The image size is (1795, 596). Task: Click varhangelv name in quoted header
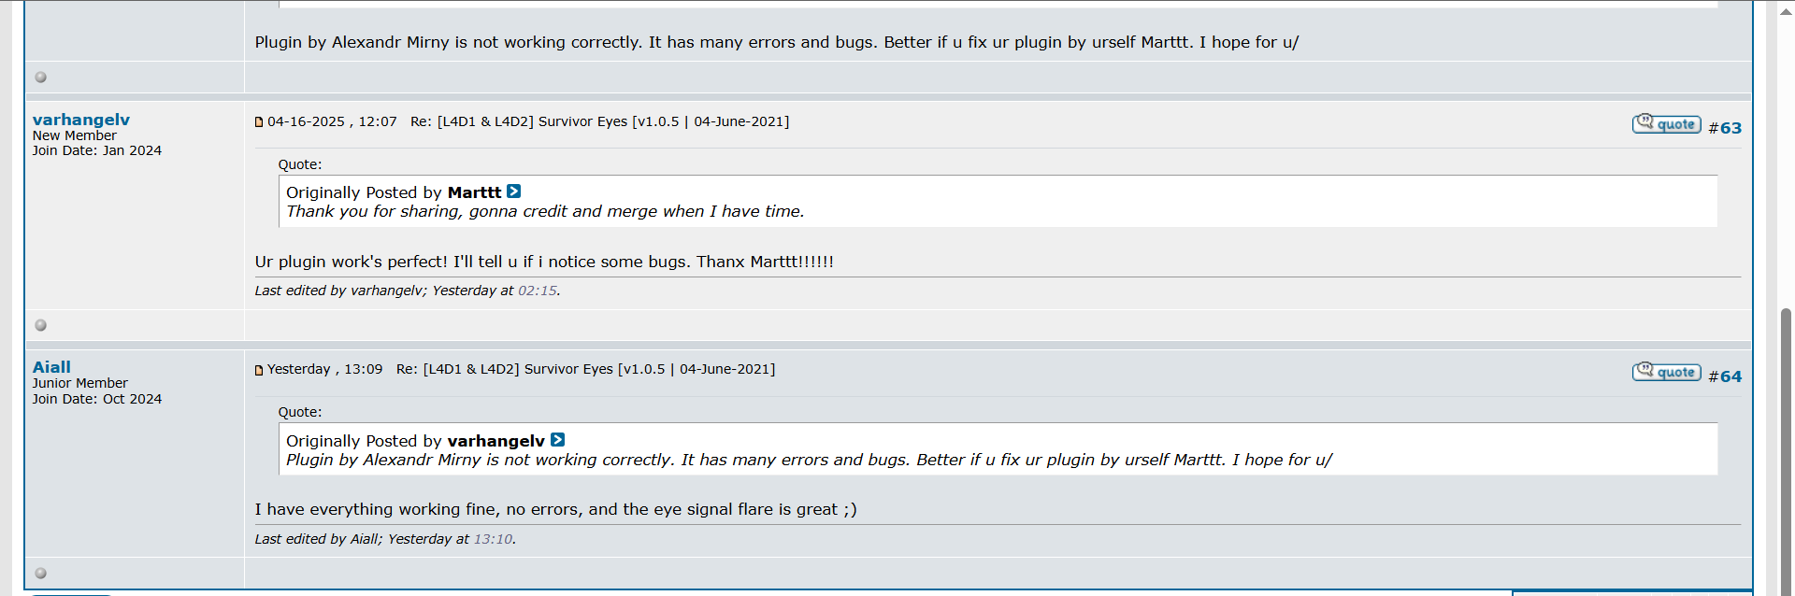(x=495, y=441)
